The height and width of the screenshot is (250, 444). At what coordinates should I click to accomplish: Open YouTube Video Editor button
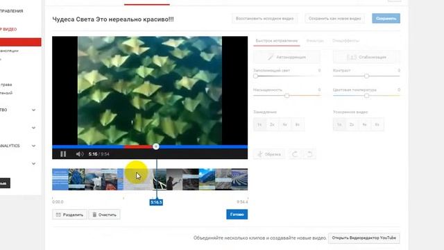364,237
